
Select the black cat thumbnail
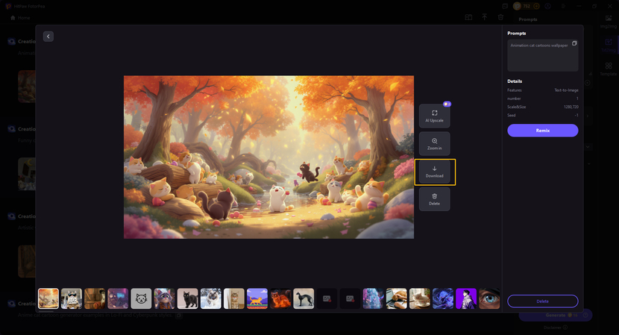click(x=188, y=298)
